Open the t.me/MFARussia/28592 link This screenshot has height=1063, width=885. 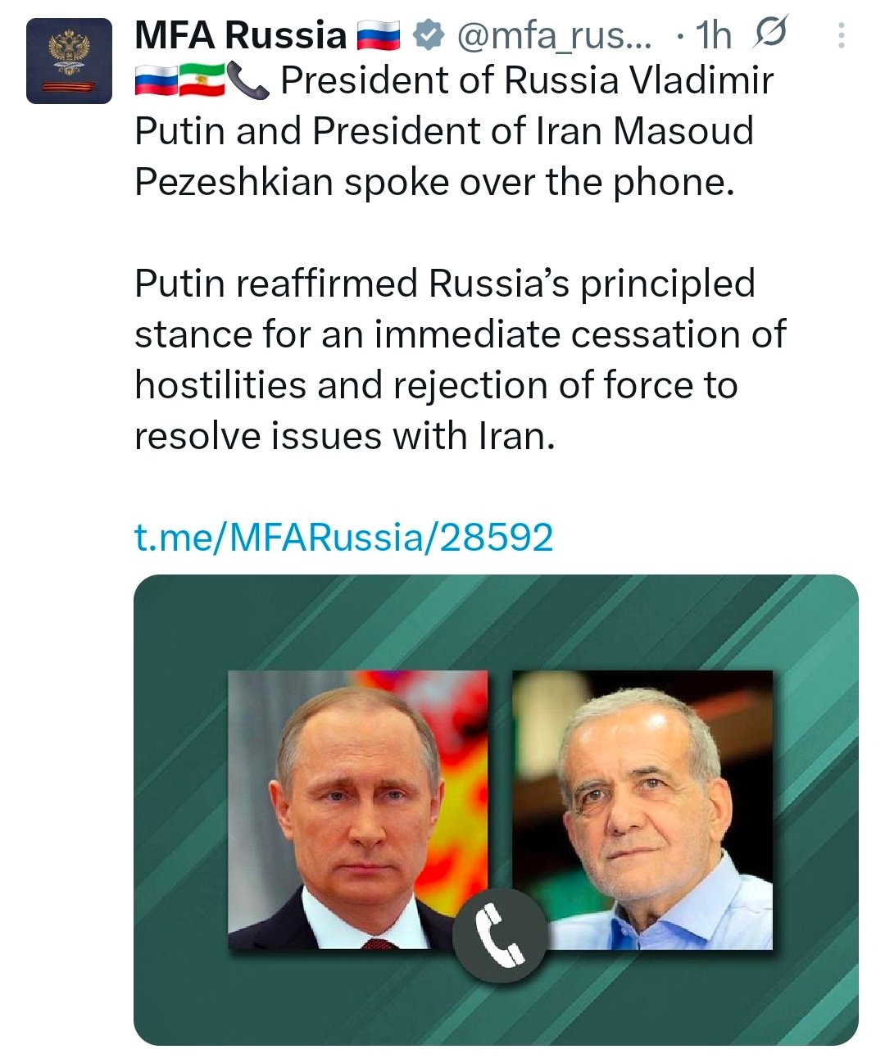(343, 537)
